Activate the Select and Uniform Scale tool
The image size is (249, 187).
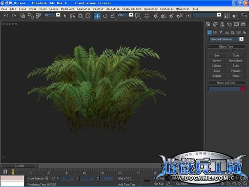coord(113,16)
